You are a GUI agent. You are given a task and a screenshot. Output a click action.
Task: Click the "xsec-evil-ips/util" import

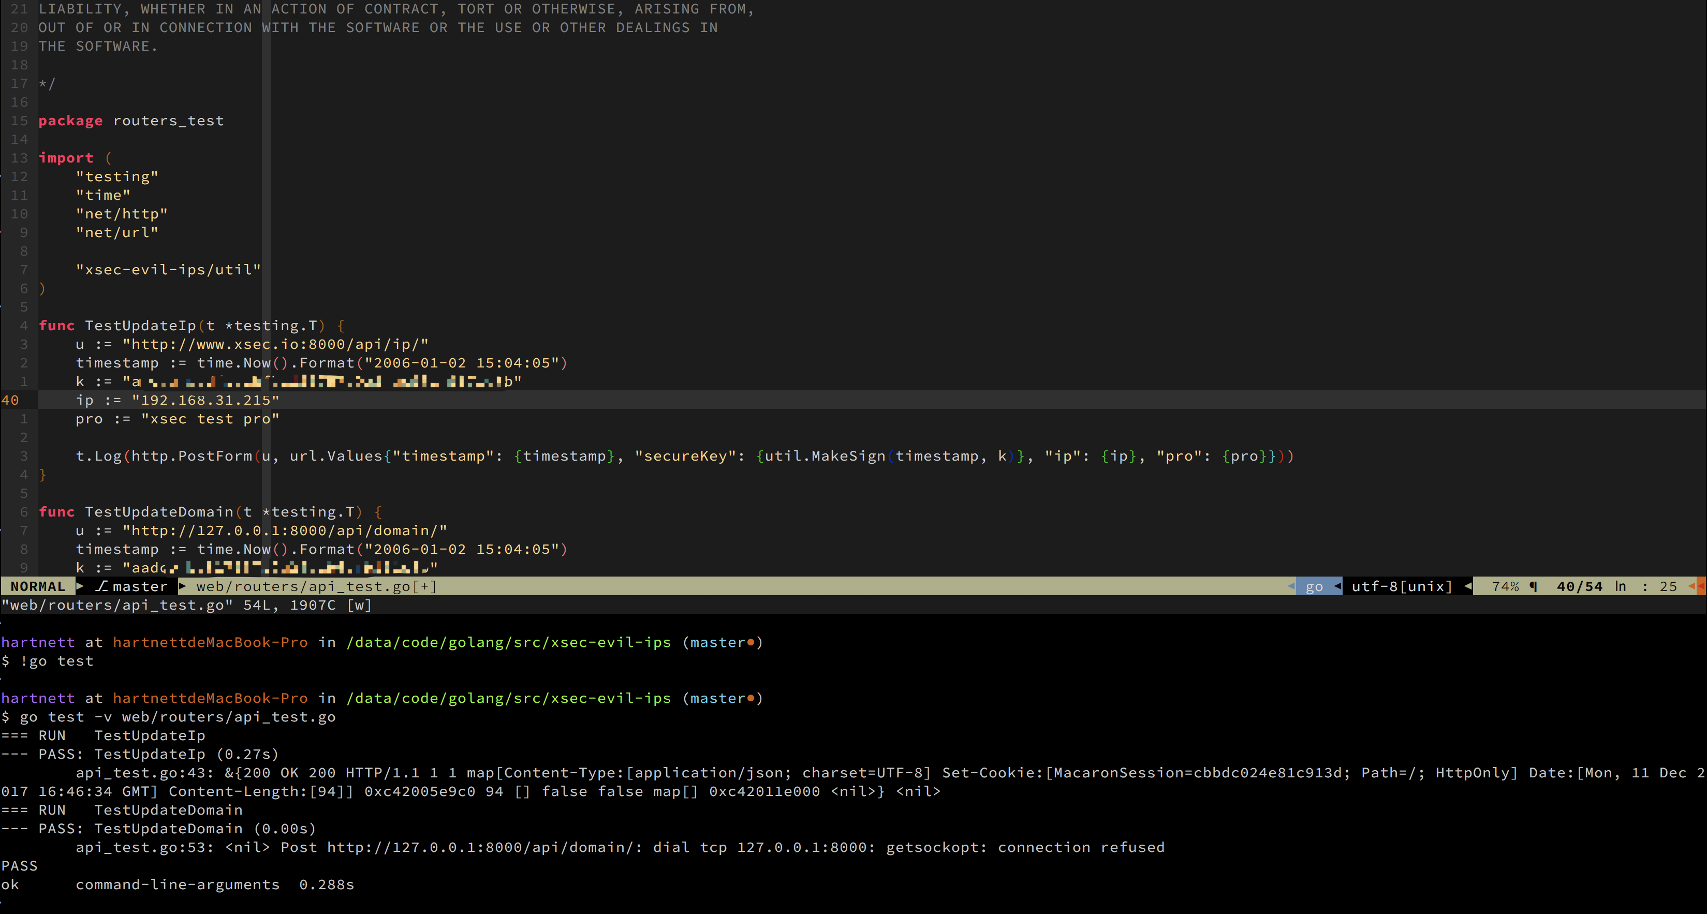(x=168, y=270)
